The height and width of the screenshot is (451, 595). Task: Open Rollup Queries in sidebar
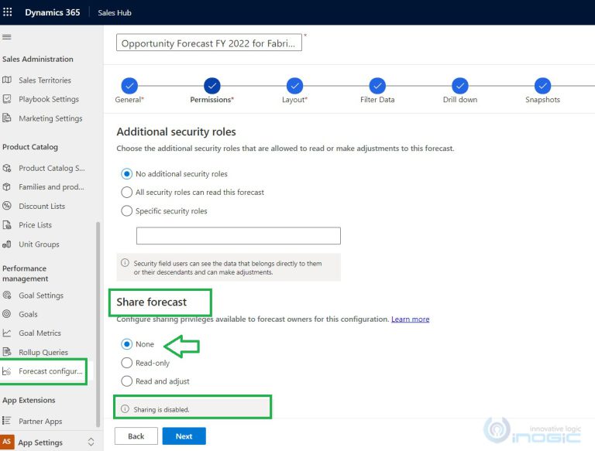pyautogui.click(x=43, y=352)
